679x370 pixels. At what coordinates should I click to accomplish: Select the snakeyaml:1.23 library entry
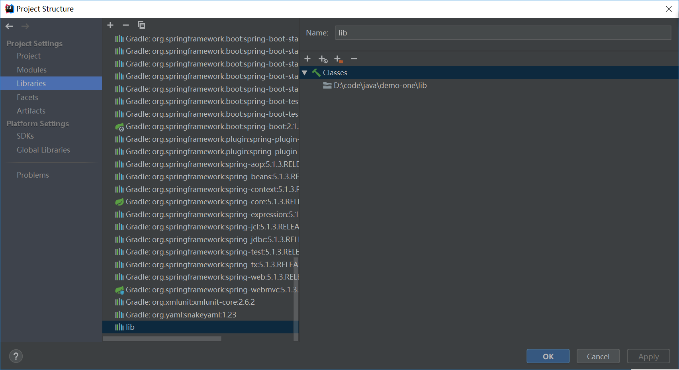click(x=181, y=315)
